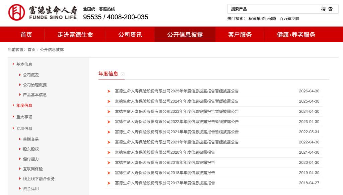Open 2018年年度信息披露报告
This screenshot has height=195, width=343.
pyautogui.click(x=165, y=173)
